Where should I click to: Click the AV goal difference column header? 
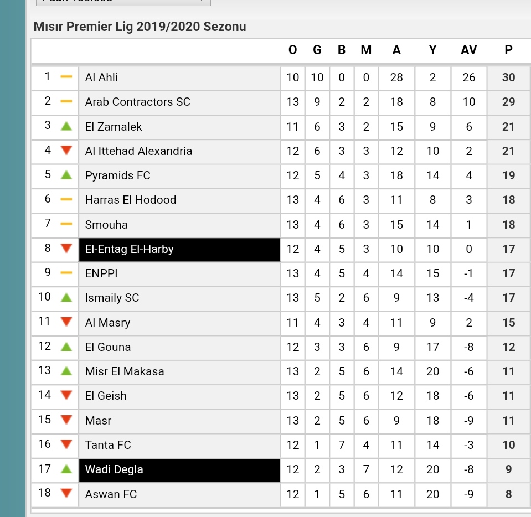coord(468,50)
